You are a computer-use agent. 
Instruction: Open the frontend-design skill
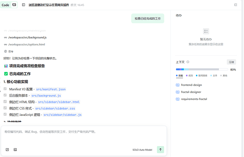(191, 85)
